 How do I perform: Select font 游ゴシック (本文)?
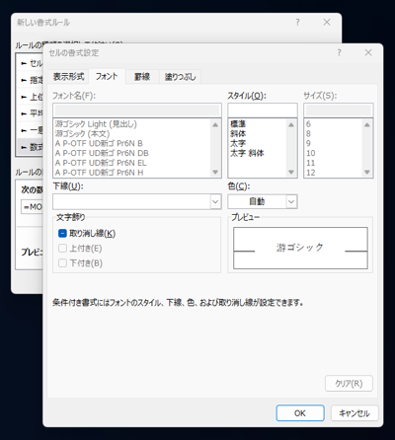point(82,134)
